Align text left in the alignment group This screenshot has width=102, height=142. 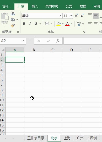click(x=90, y=24)
